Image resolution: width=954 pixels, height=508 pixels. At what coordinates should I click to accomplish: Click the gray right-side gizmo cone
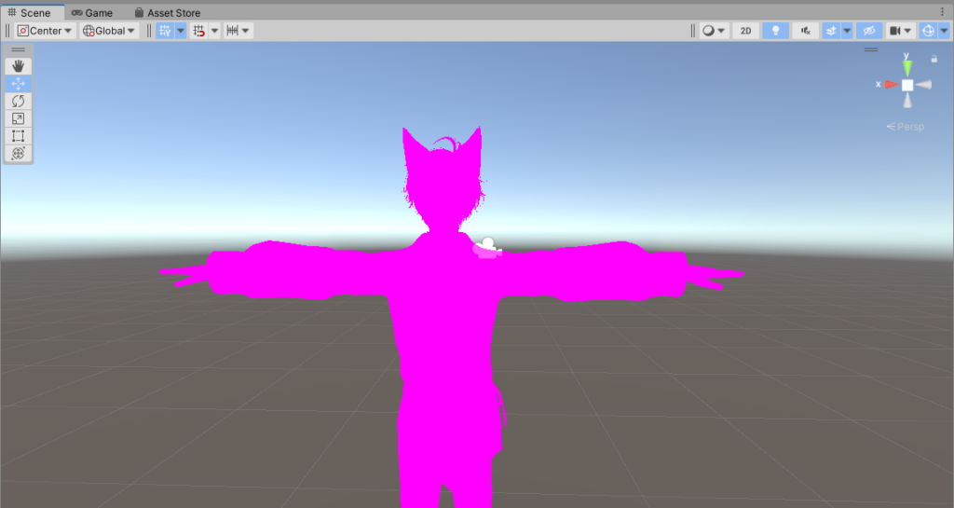tap(923, 85)
